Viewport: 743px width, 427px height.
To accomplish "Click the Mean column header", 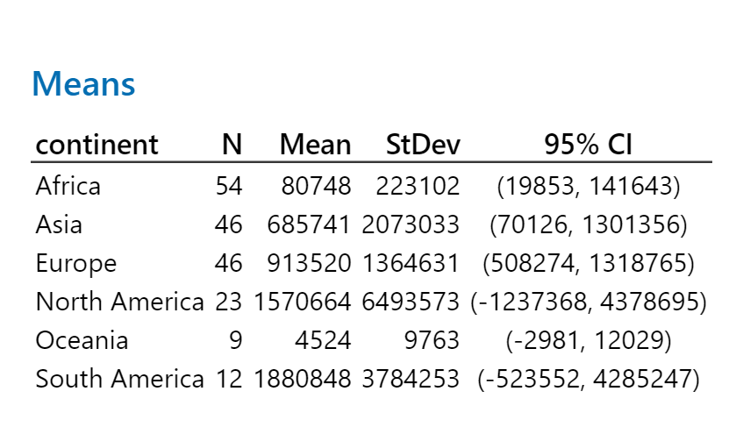I will click(315, 145).
